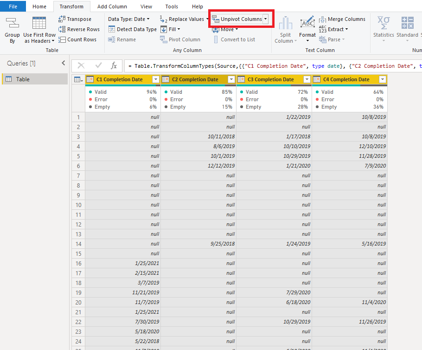
Task: Click the table icon in Queries pane
Action: pyautogui.click(x=9, y=79)
